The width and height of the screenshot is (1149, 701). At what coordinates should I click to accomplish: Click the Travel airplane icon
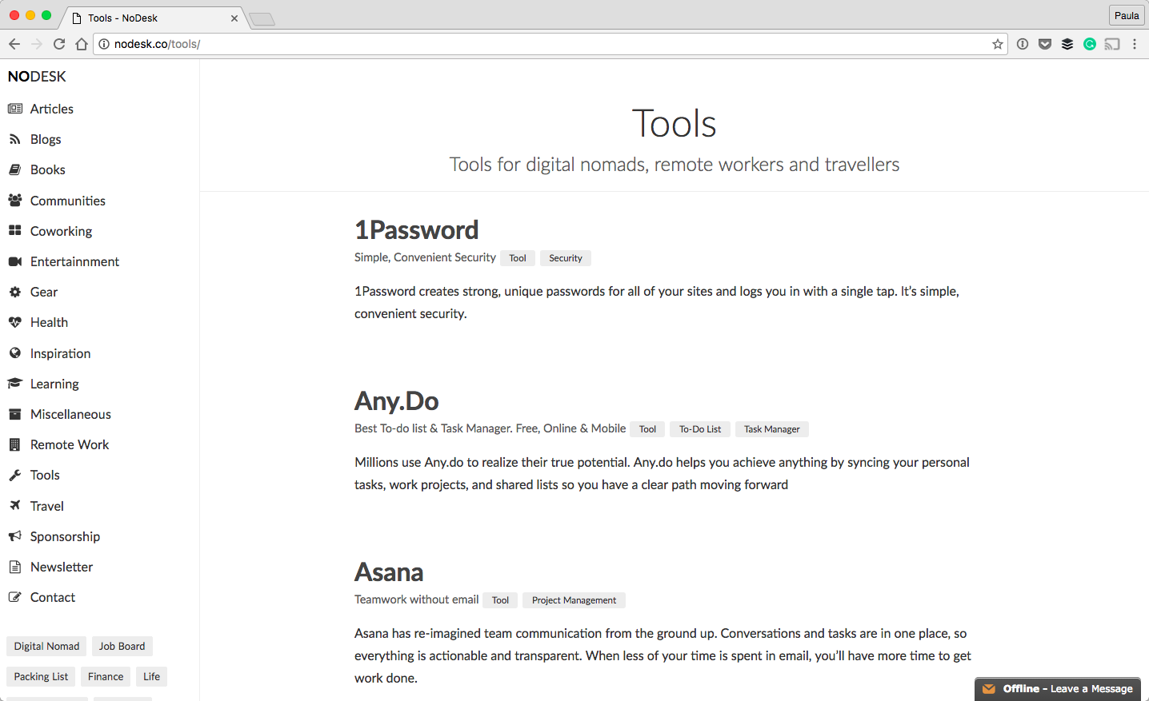tap(14, 506)
